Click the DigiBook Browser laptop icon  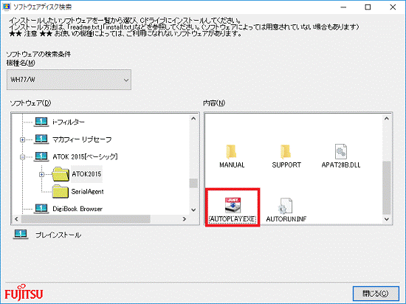(41, 209)
